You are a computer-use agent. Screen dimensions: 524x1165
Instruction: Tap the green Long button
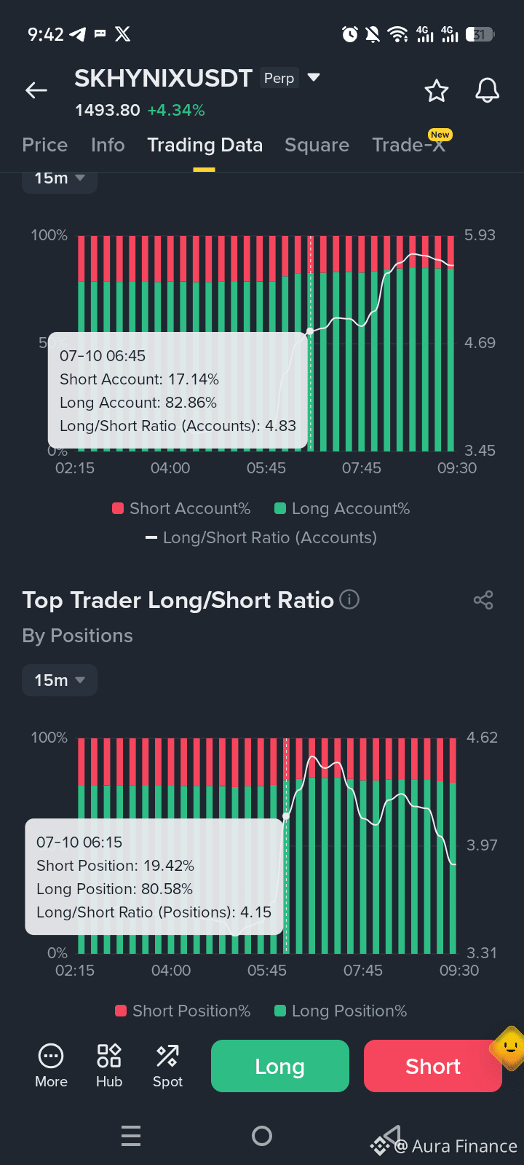280,1066
